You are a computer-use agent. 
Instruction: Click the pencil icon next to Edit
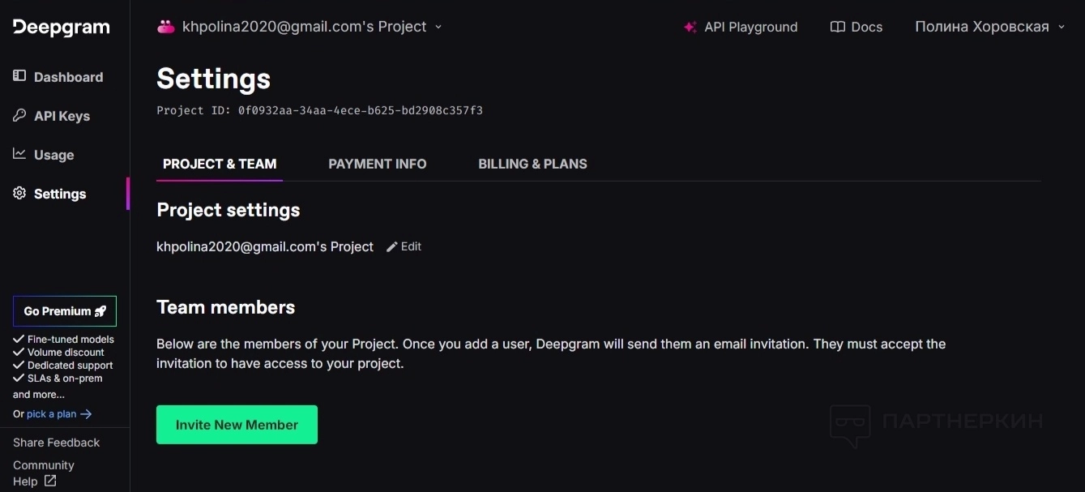pyautogui.click(x=392, y=246)
